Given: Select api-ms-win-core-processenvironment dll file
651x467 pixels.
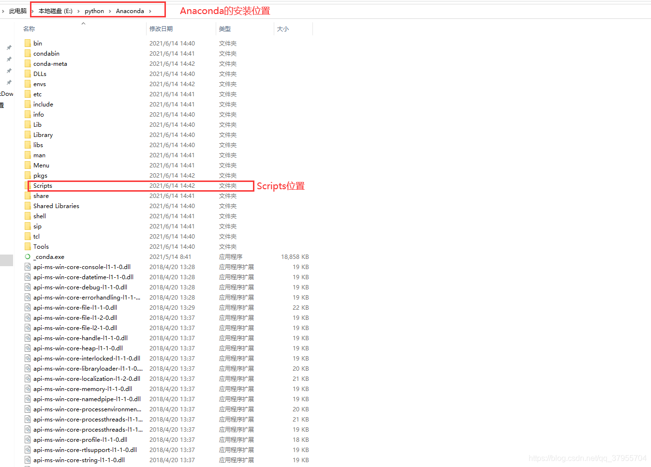Looking at the screenshot, I should (88, 409).
